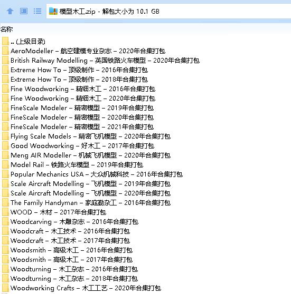Click the 名称 column header
The image size is (291, 294).
pyautogui.click(x=6, y=30)
